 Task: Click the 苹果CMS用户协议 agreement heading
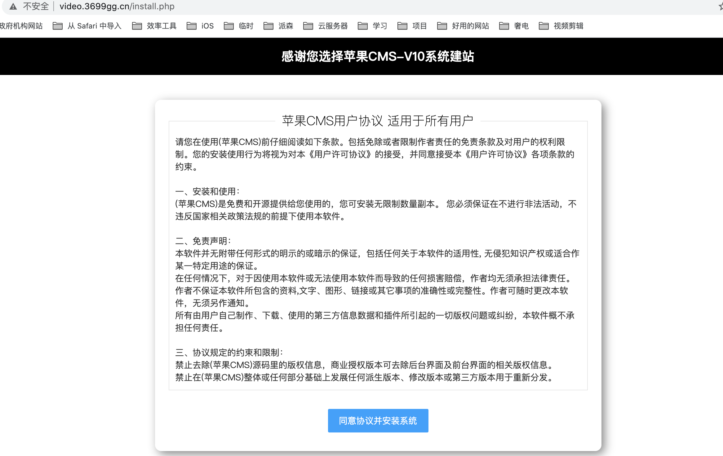pos(377,121)
